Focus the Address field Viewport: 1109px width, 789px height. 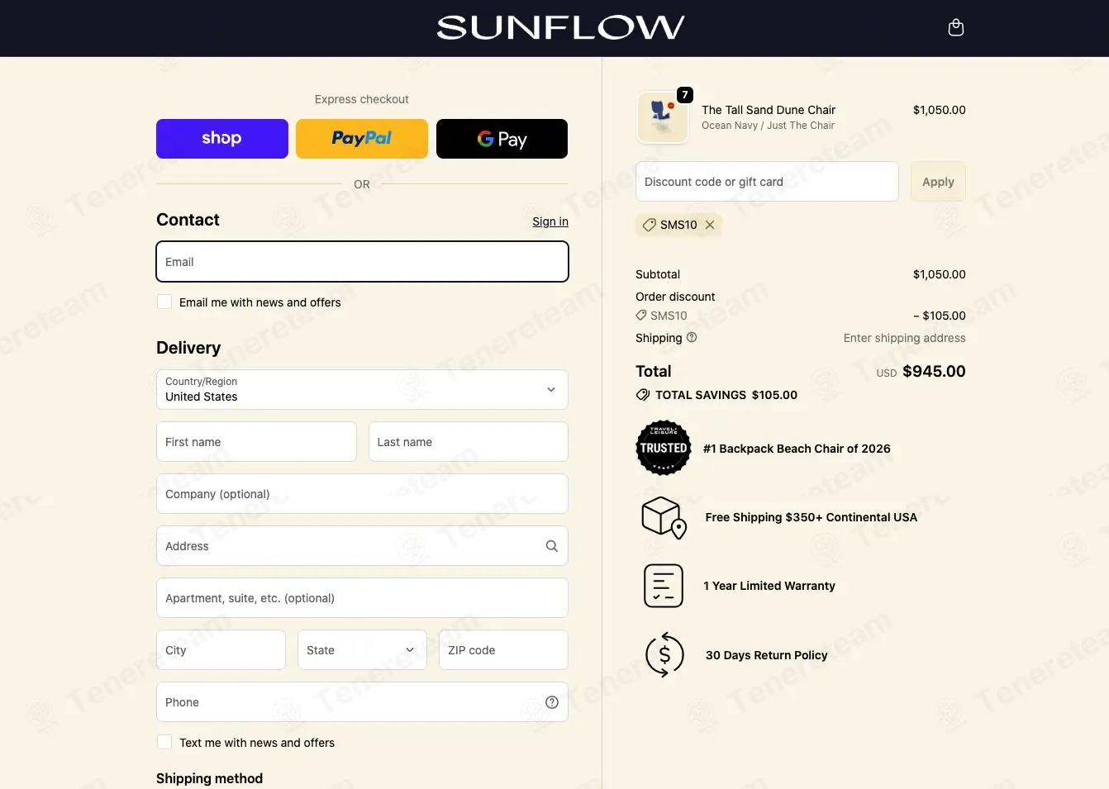(362, 546)
